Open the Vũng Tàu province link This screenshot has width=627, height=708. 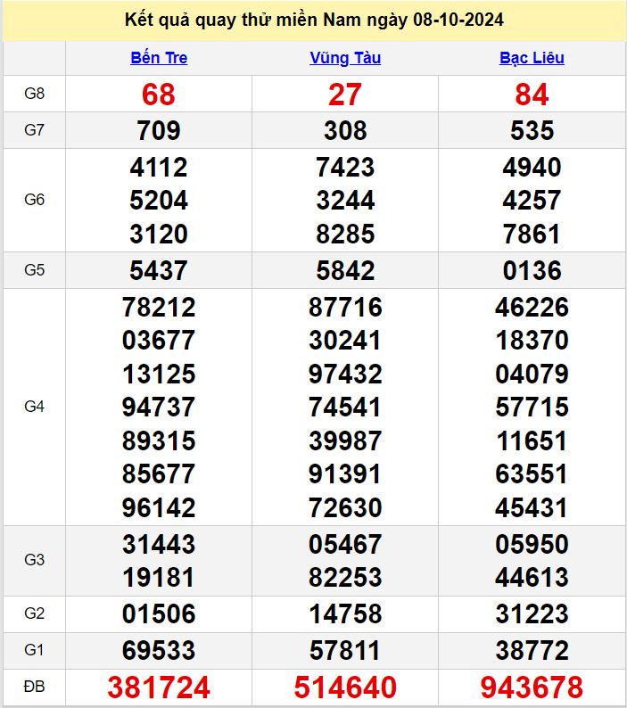click(345, 58)
